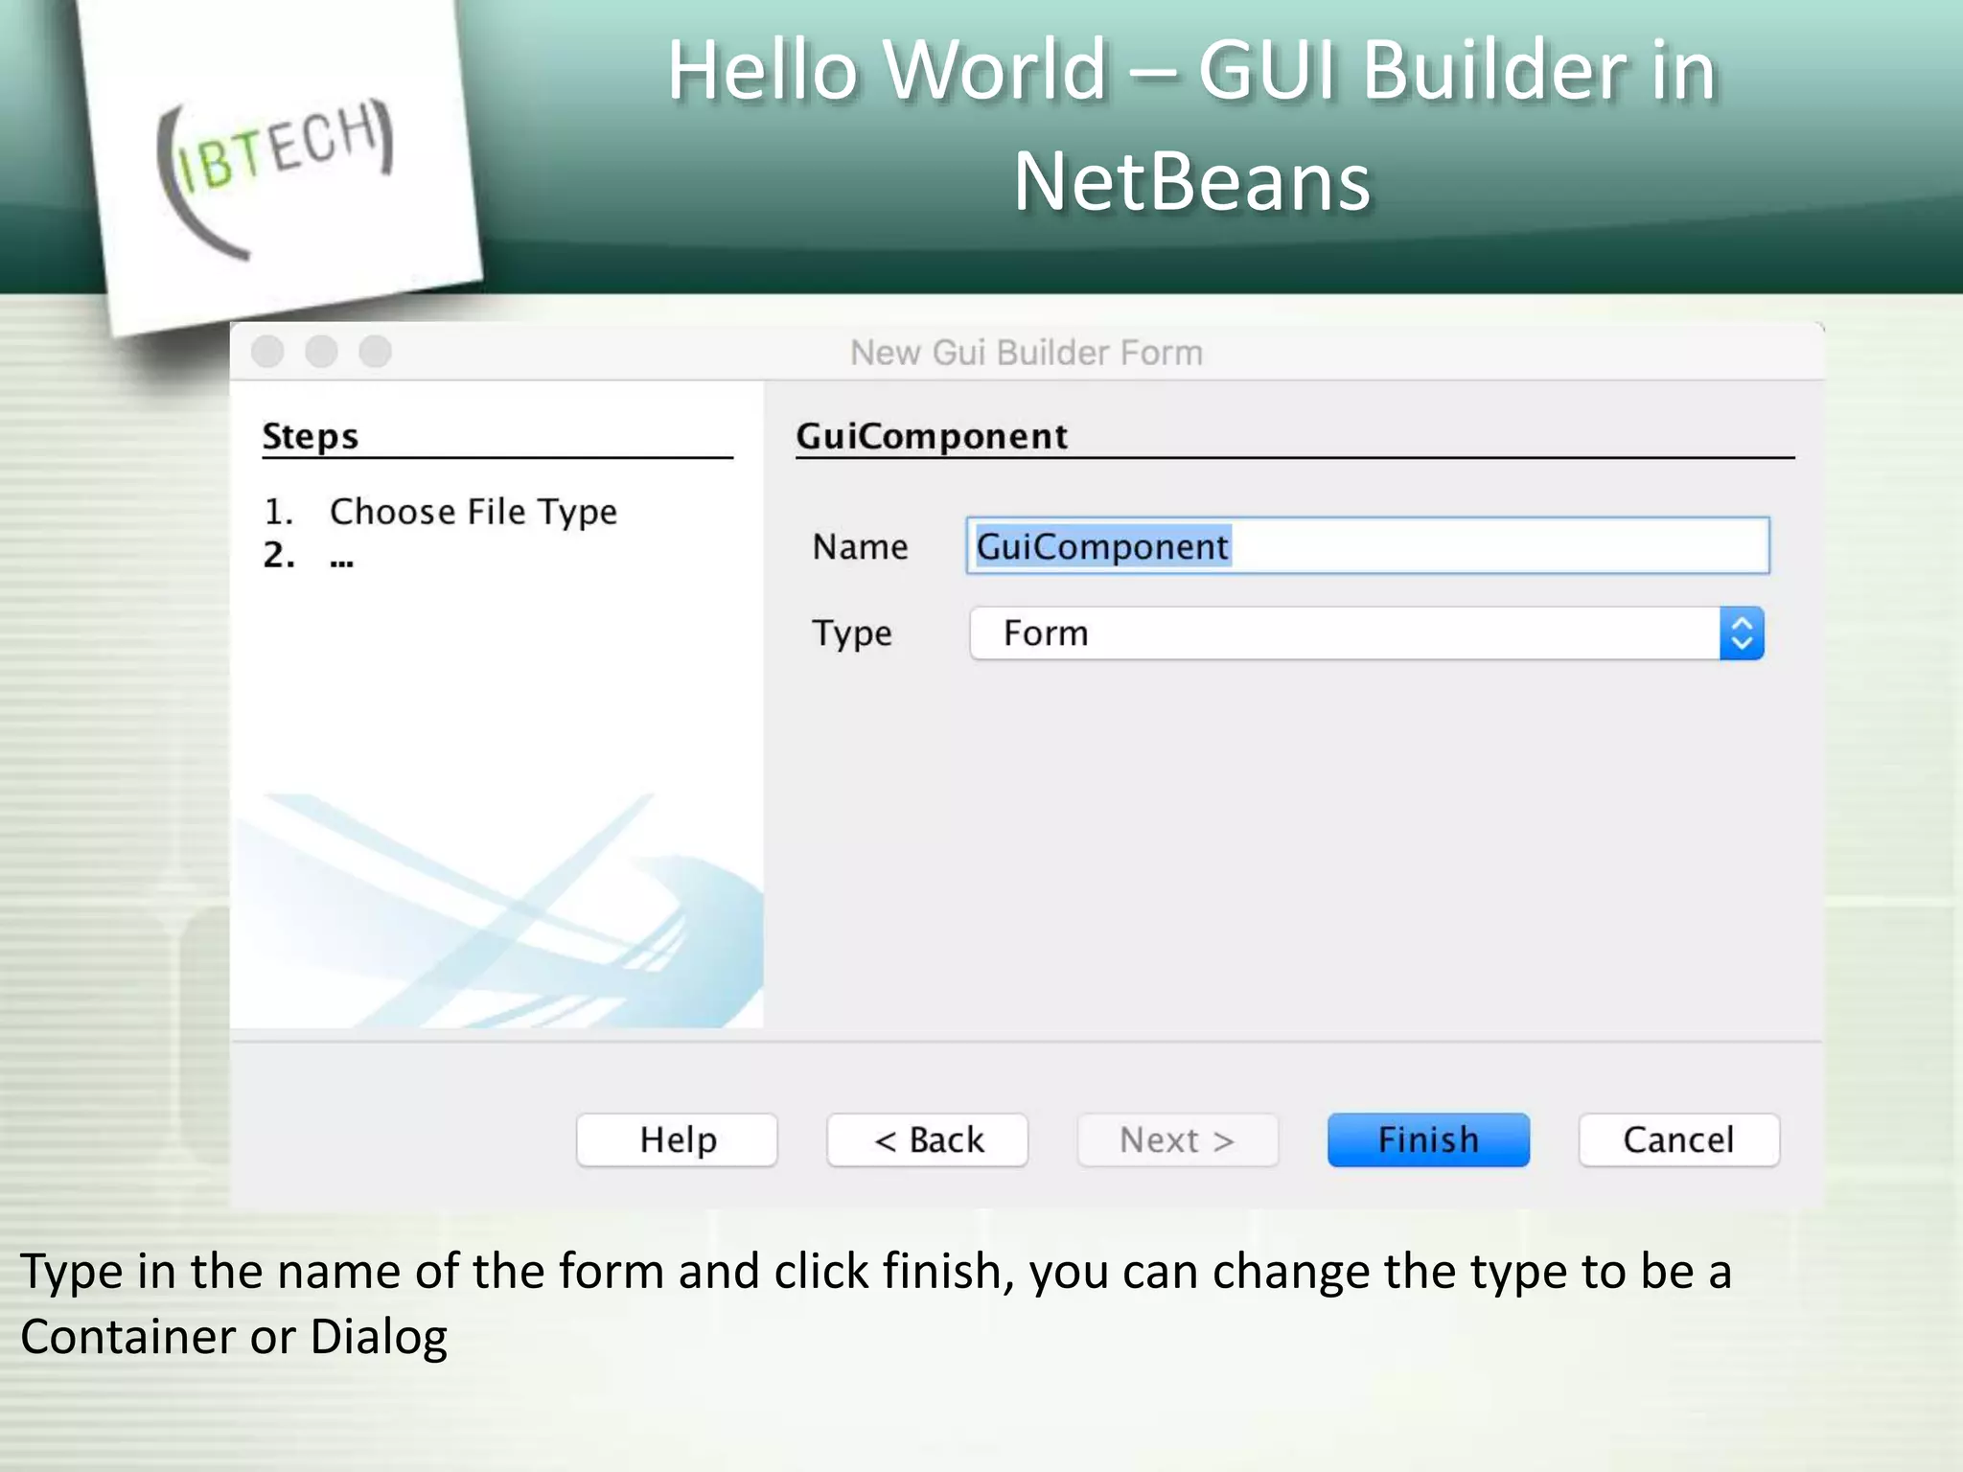Click the Finish button
Screen dimensions: 1963x1472
pyautogui.click(x=1428, y=1139)
